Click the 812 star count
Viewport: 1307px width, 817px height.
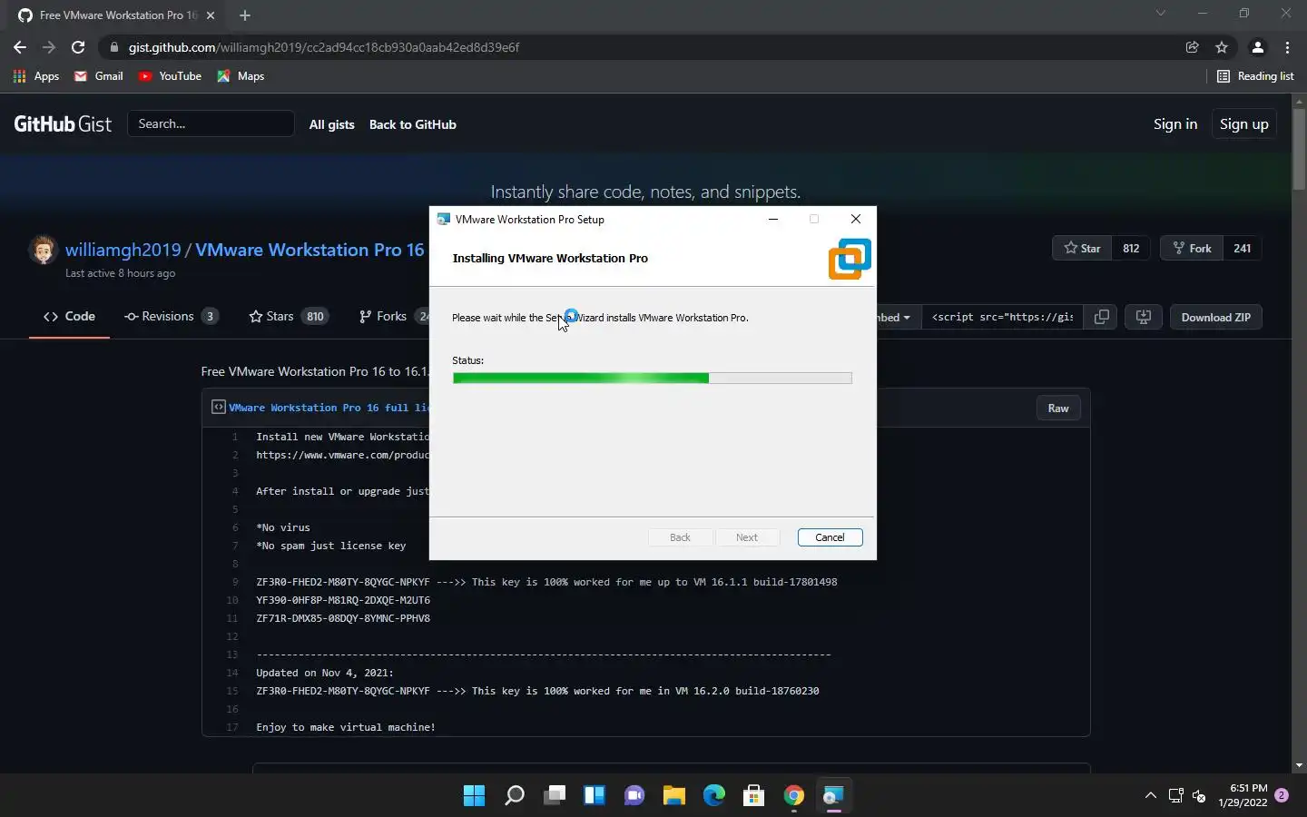pos(1131,249)
